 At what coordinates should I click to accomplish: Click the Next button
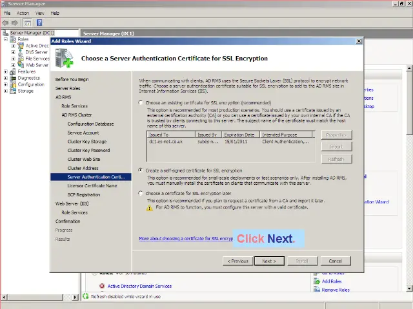(x=269, y=261)
